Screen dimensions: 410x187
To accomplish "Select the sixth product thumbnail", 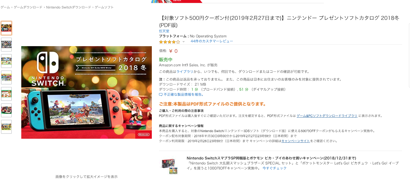I will click(6, 110).
